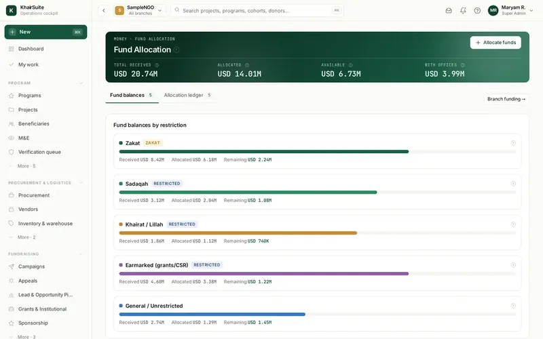
Task: Click the Earmarked row detail icon
Action: click(x=513, y=265)
